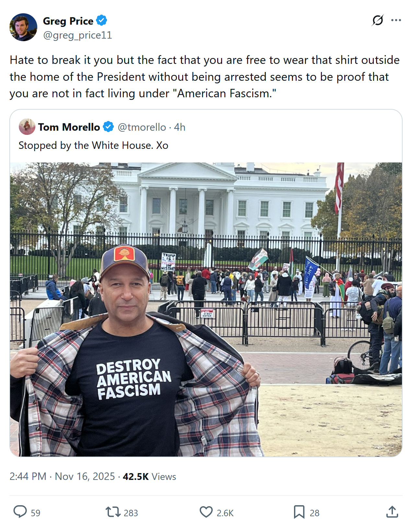The image size is (412, 525).
Task: Bookmark the post with the bookmark icon
Action: (299, 512)
